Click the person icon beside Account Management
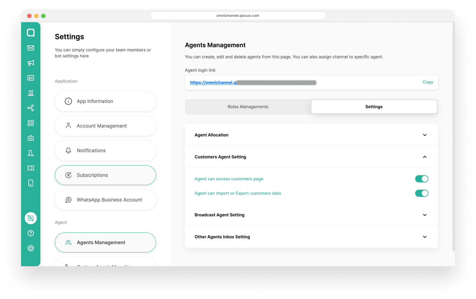The height and width of the screenshot is (299, 476). [68, 126]
